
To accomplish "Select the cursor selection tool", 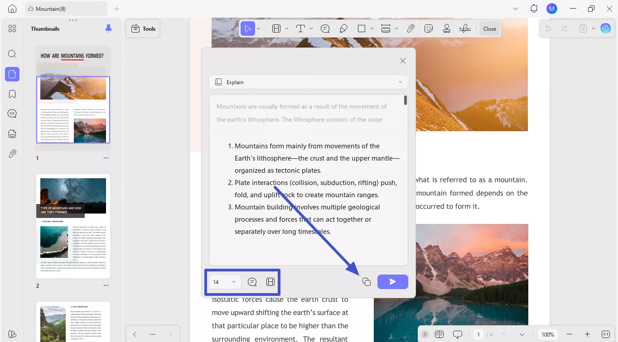I will 247,28.
